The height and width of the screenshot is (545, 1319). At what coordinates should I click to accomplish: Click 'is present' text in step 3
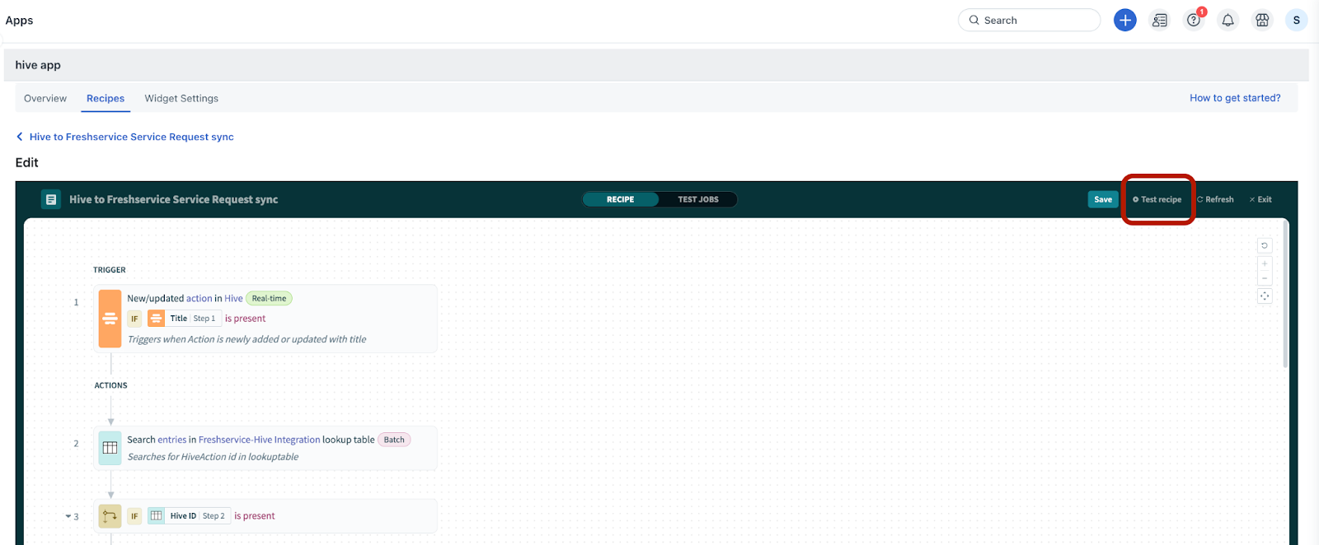[x=255, y=516]
